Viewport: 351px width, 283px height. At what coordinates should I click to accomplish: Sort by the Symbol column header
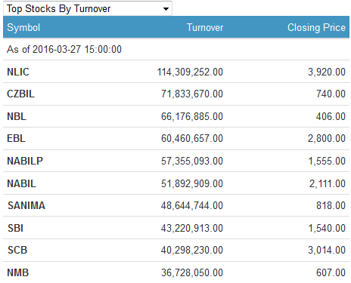pos(23,27)
